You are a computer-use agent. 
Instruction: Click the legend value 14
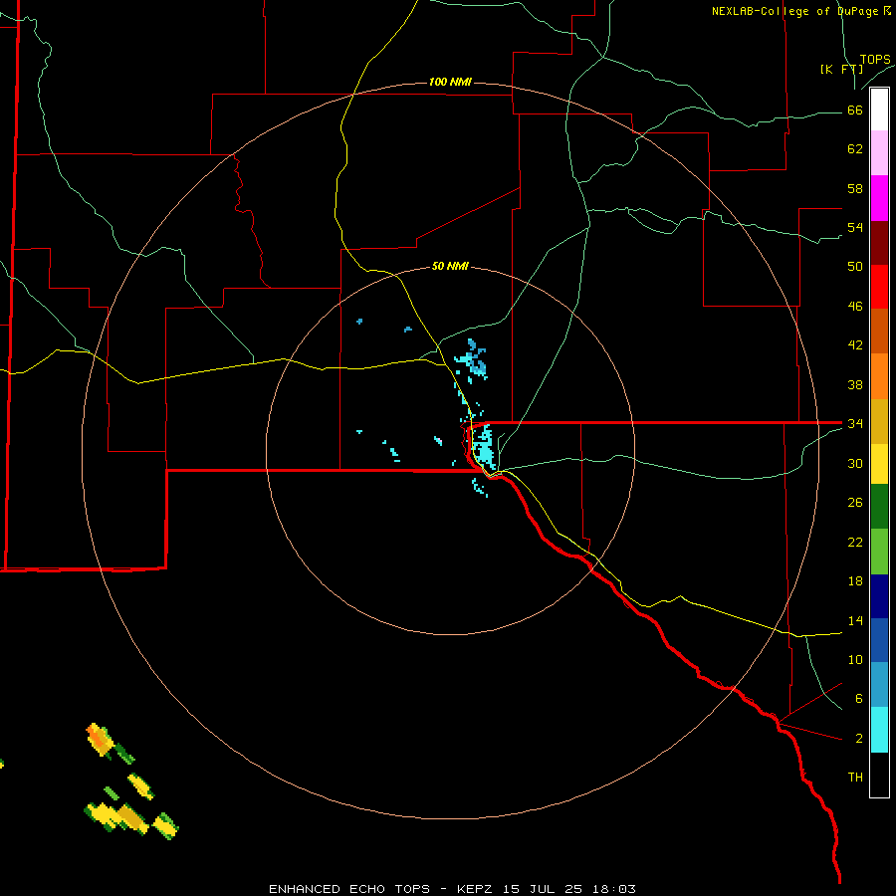tap(855, 620)
